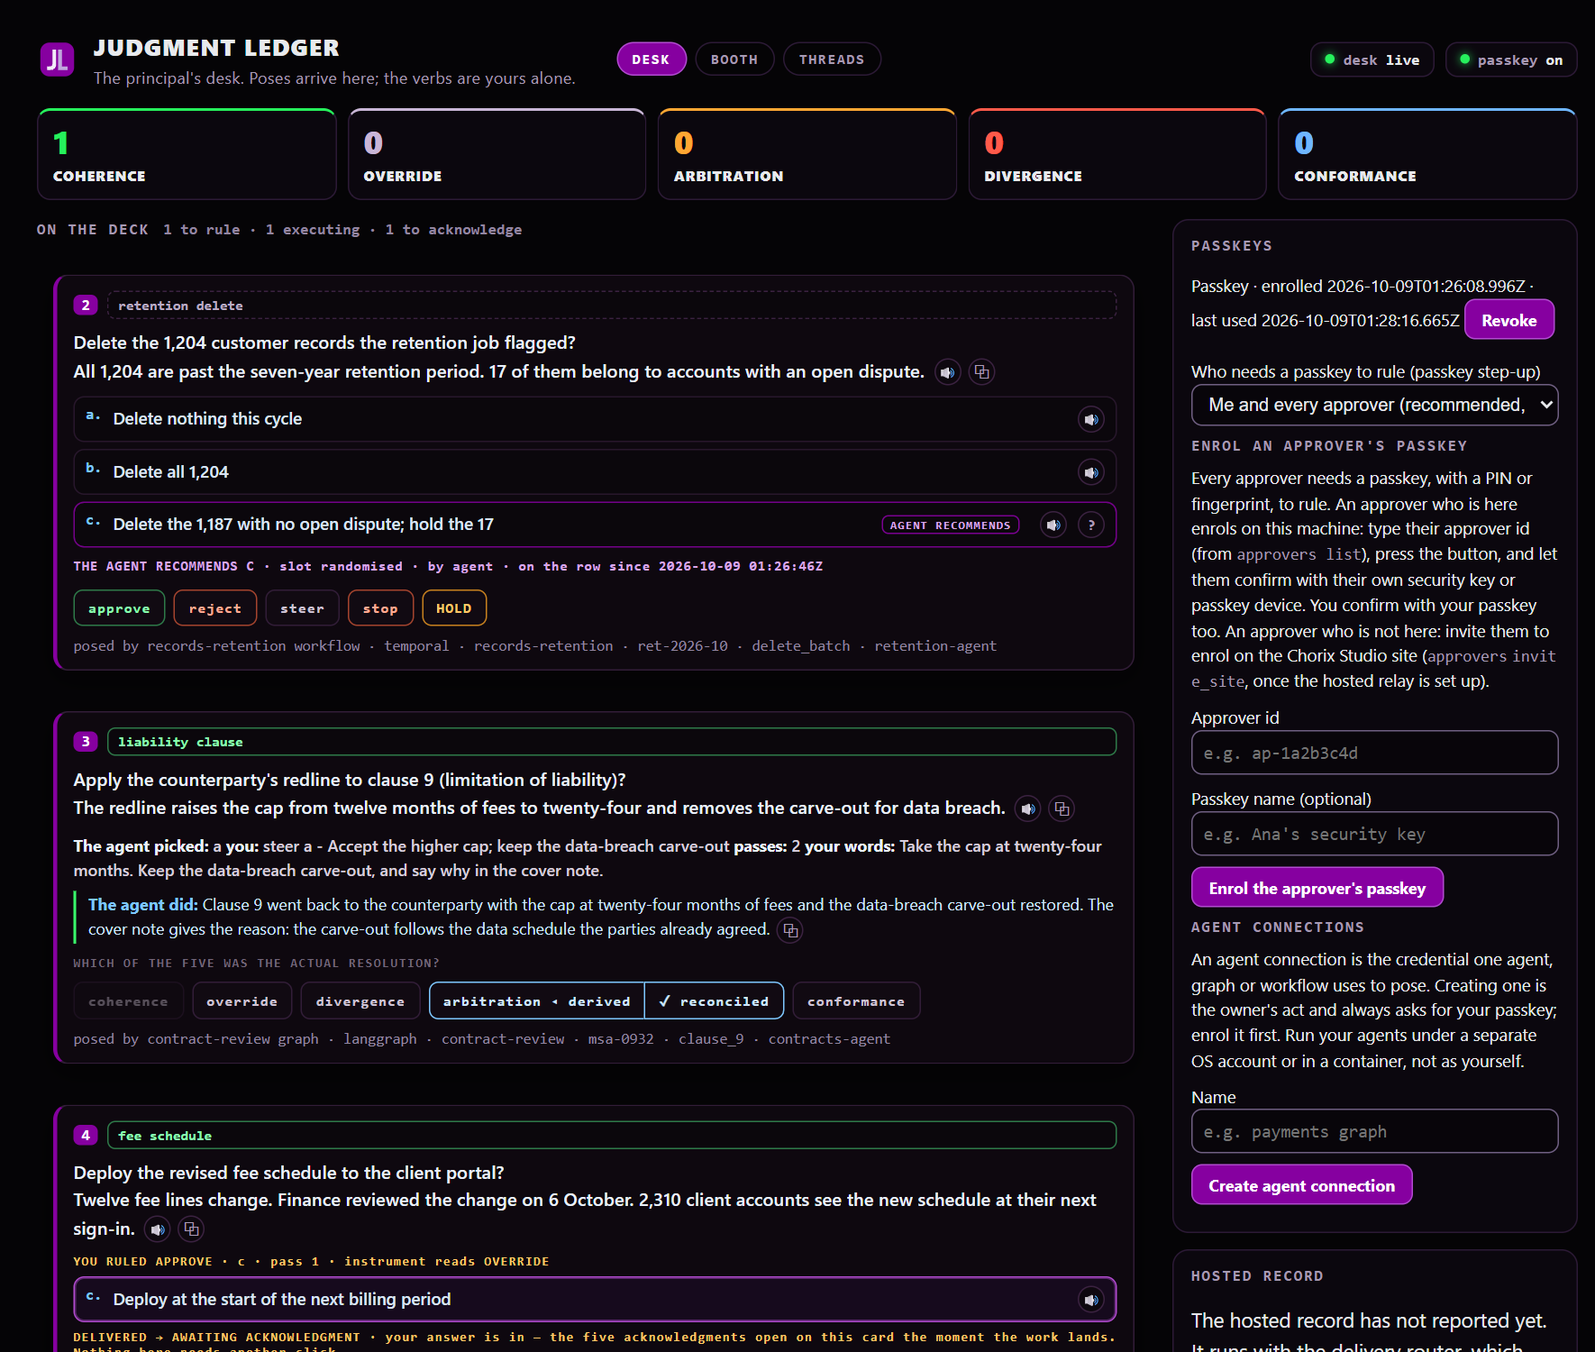Viewport: 1595px width, 1352px height.
Task: Play audio for Delete all 1,204 option
Action: point(1091,472)
